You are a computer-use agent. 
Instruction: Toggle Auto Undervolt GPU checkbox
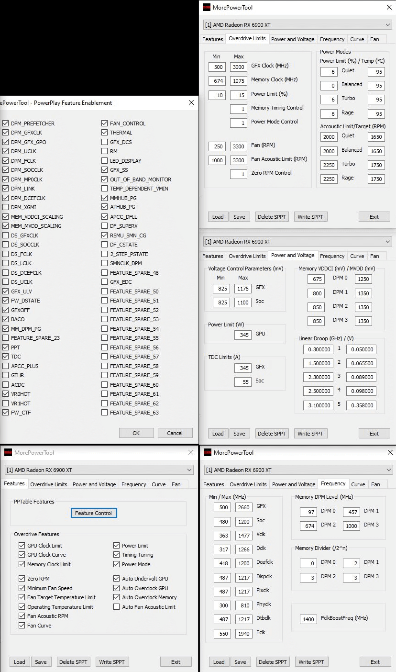click(x=117, y=579)
